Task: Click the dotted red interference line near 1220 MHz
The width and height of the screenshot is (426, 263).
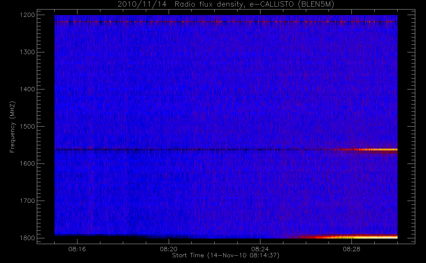Action: tap(226, 22)
